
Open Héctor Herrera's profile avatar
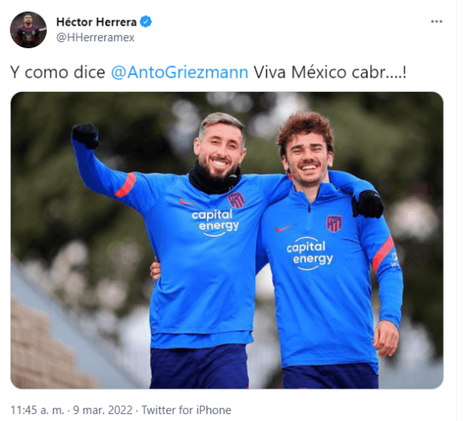click(x=28, y=30)
